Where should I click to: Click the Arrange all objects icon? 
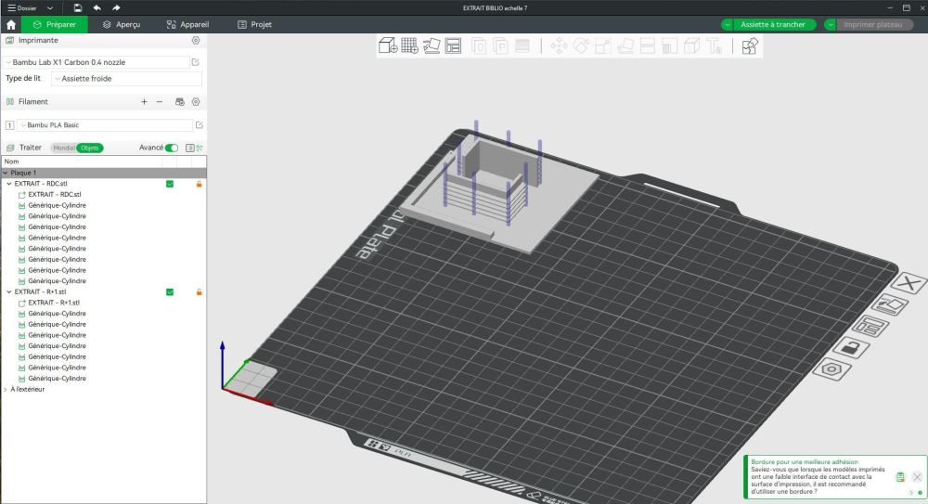453,45
